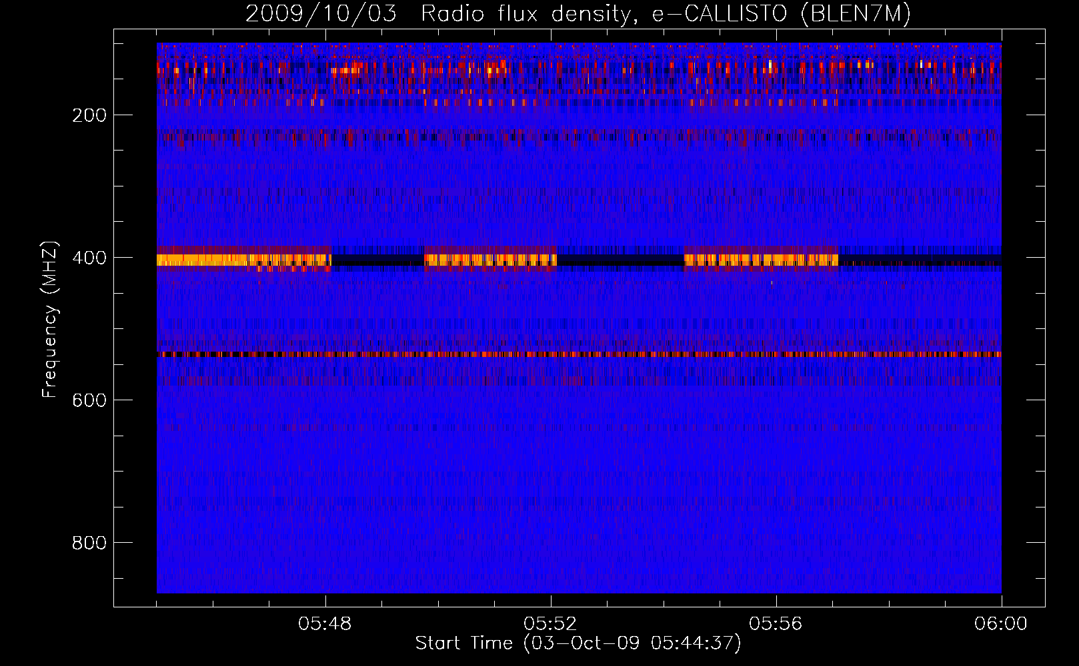Click the 600 frequency tick label
Image resolution: width=1079 pixels, height=666 pixels.
(89, 400)
